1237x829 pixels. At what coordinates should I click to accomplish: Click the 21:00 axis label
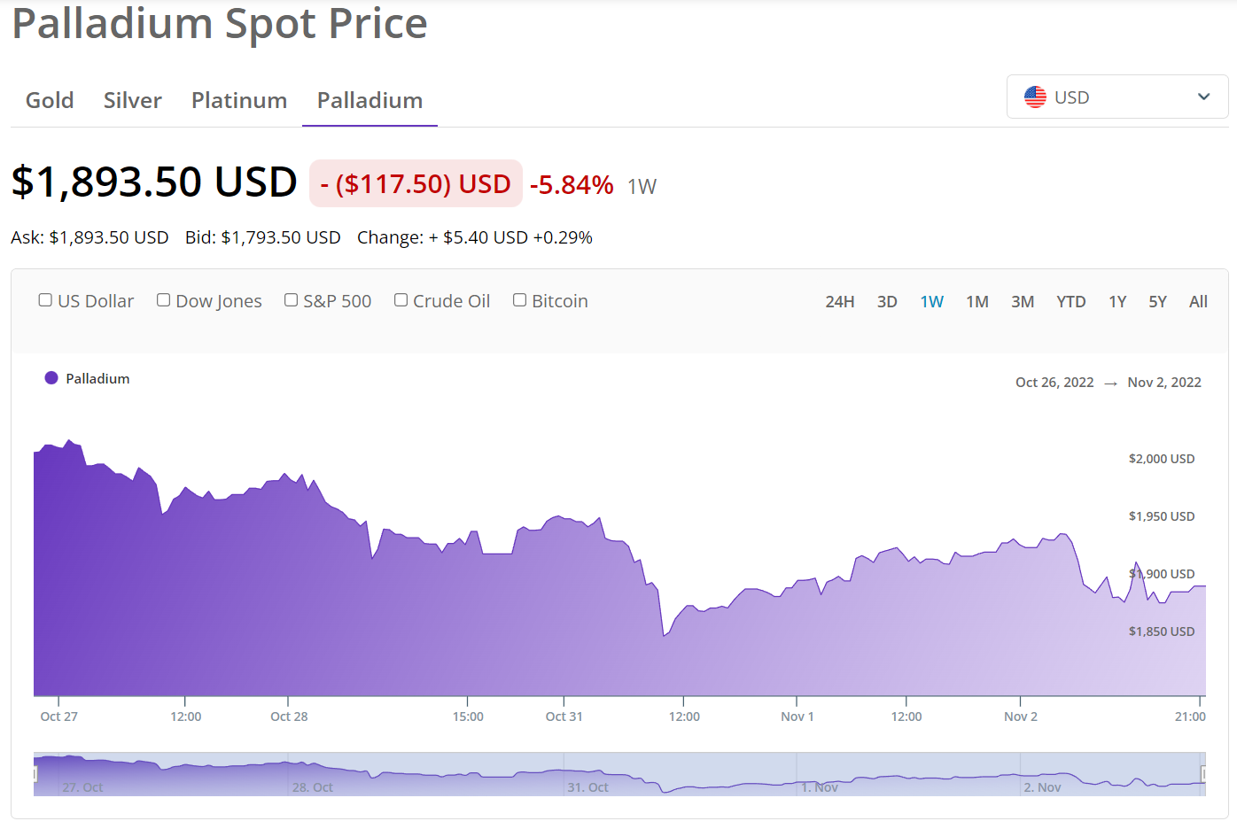(x=1190, y=717)
